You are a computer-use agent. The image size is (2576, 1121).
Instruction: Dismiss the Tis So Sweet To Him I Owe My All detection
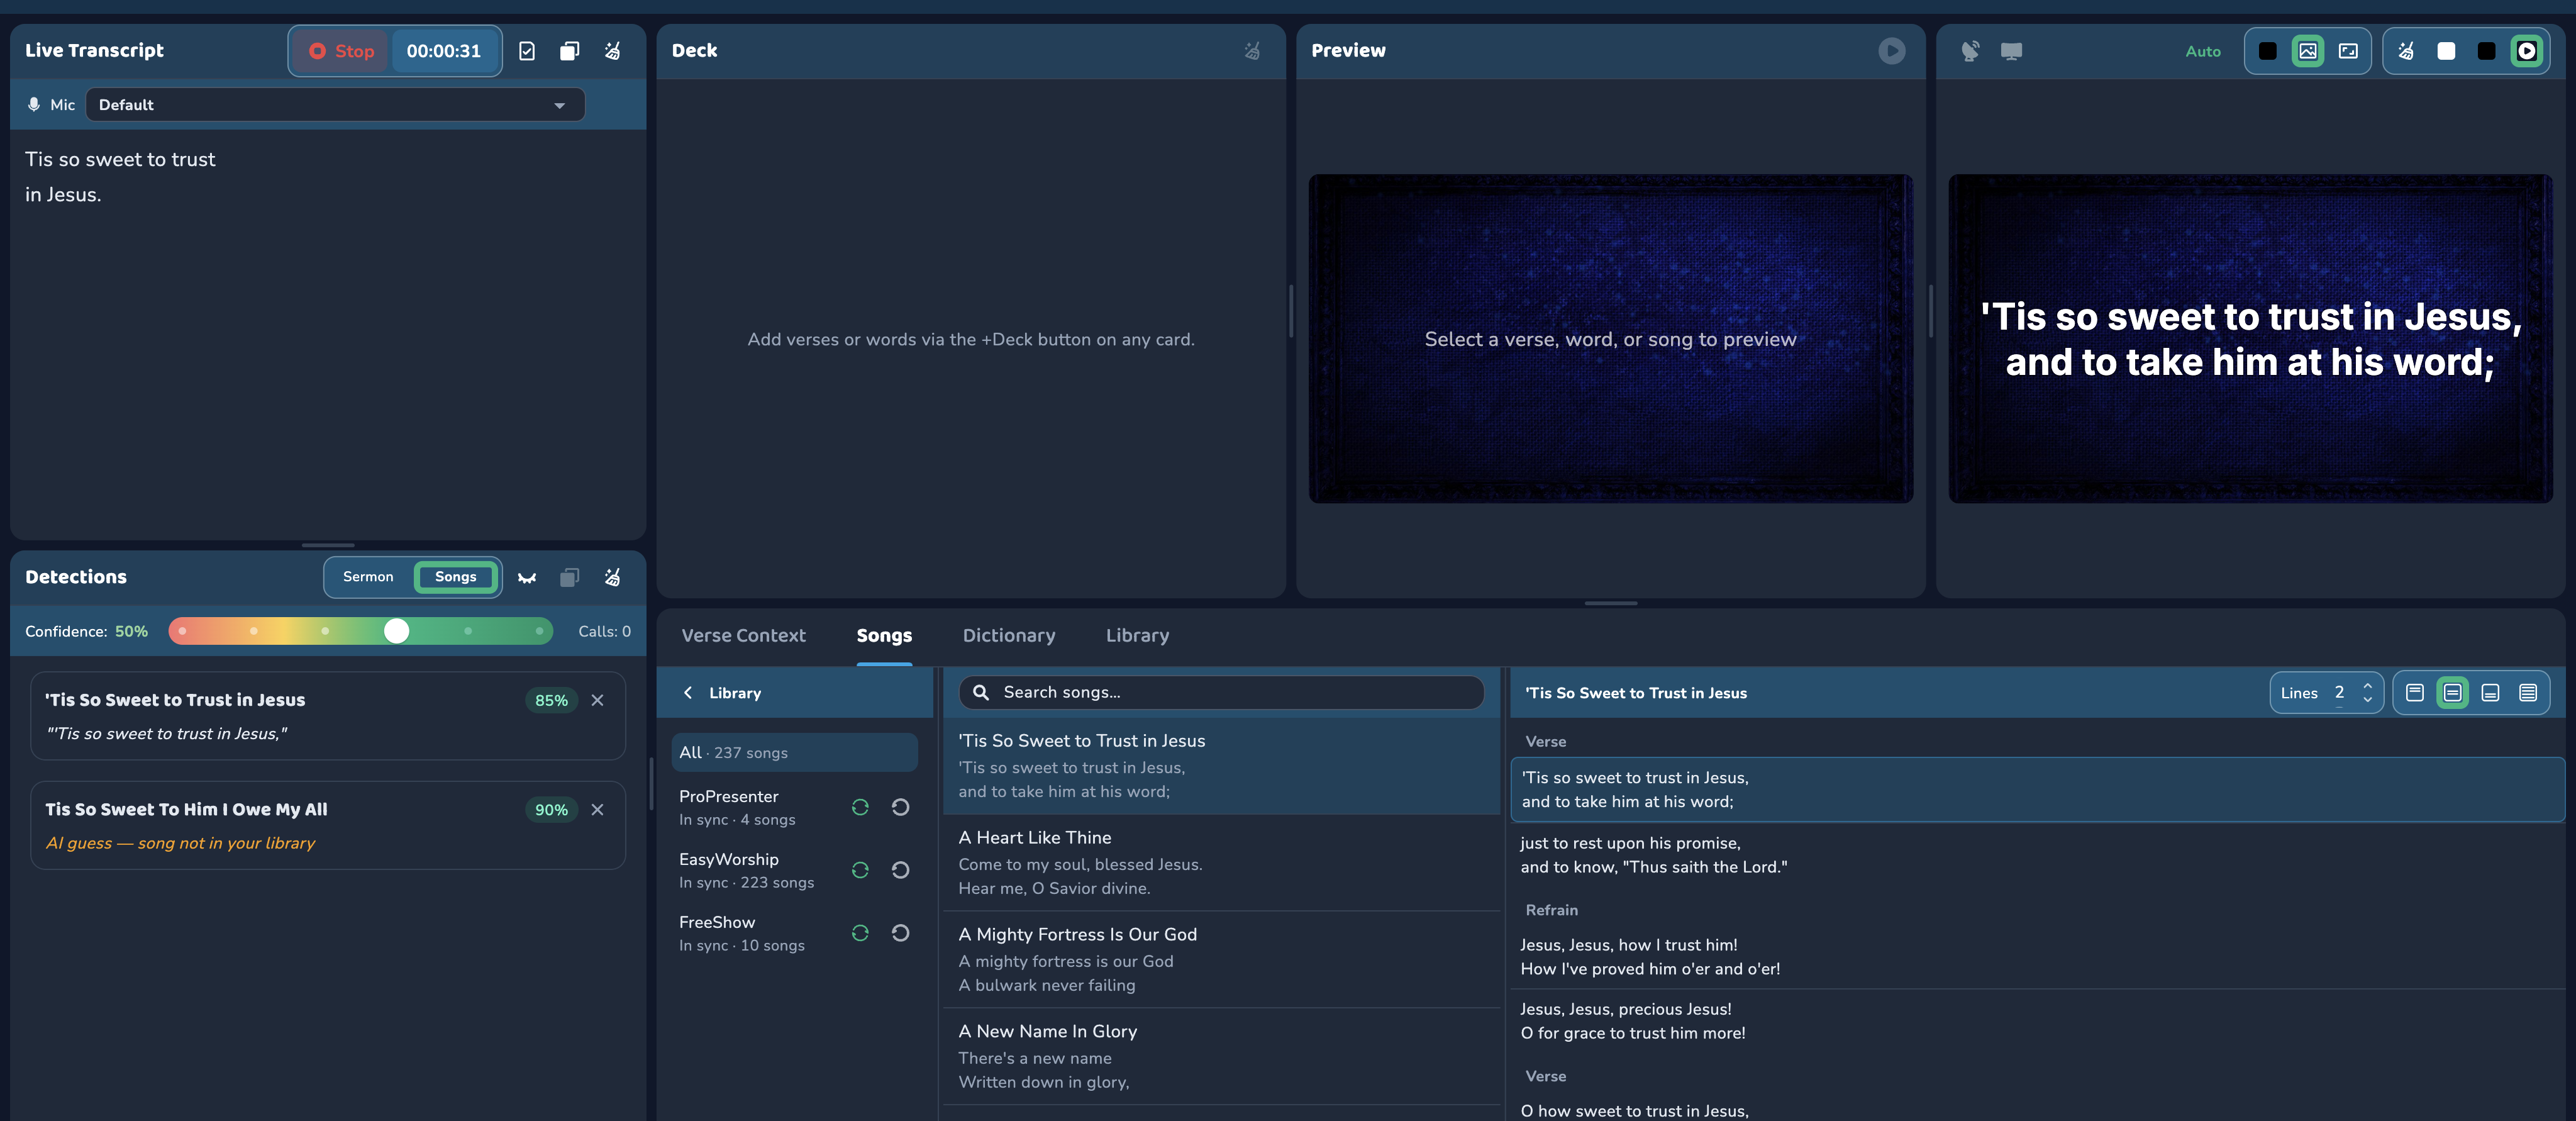(597, 810)
